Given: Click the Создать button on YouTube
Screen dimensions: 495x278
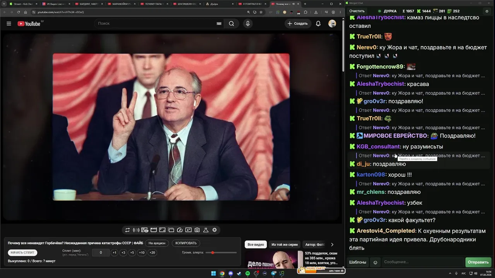Looking at the screenshot, I should [x=298, y=24].
